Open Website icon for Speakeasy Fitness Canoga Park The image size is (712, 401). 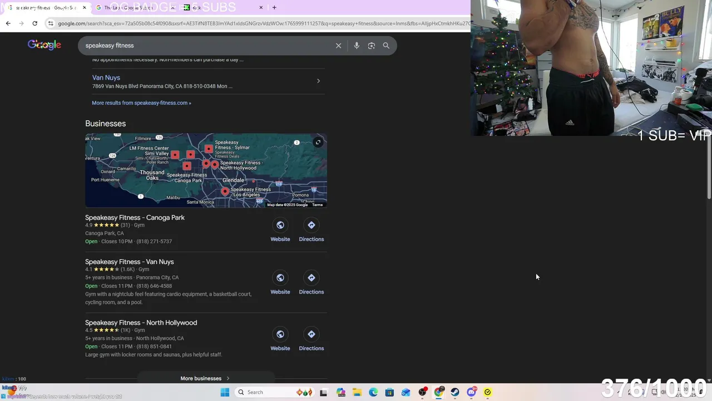(x=280, y=225)
